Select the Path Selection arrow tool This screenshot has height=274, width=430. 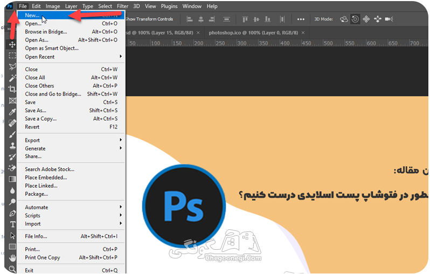12,236
